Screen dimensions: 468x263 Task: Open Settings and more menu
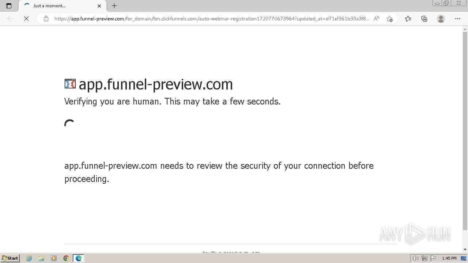(x=458, y=19)
